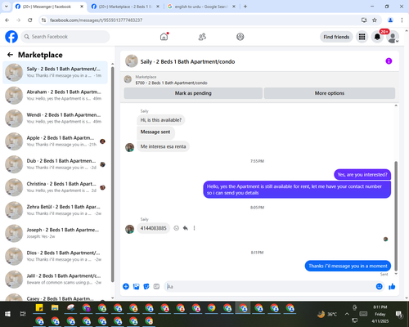Open more actions plus icon in composer
Image resolution: width=409 pixels, height=327 pixels.
tap(126, 286)
